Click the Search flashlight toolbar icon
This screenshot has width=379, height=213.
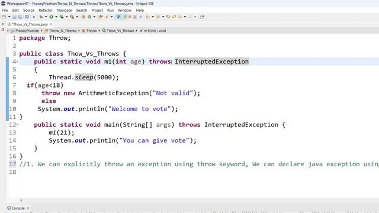point(106,17)
